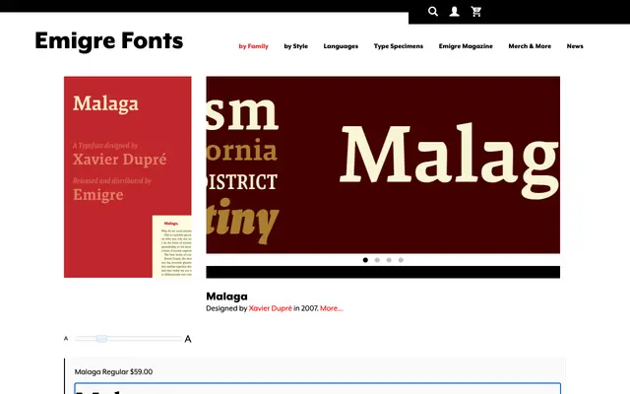Open Emigre Magazine section
630x394 pixels.
pos(466,46)
